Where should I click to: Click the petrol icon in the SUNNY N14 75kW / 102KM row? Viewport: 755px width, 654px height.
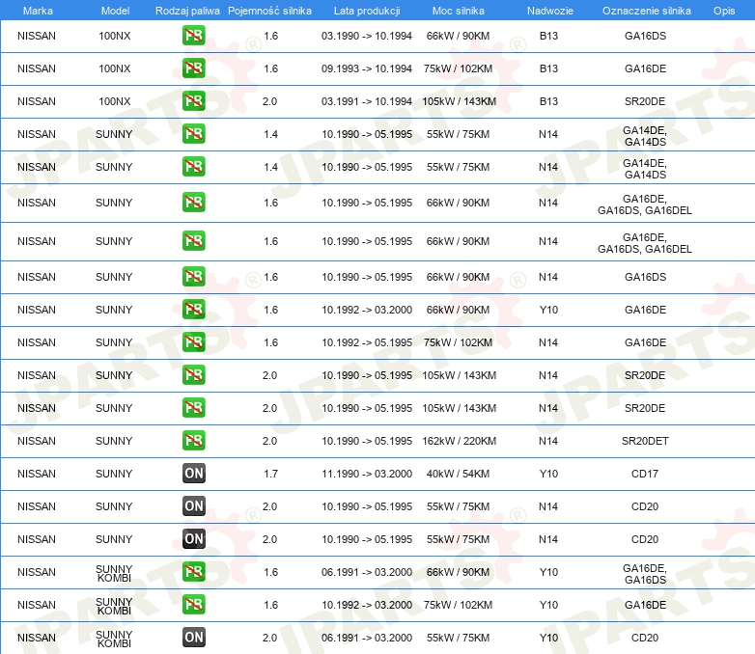(193, 342)
